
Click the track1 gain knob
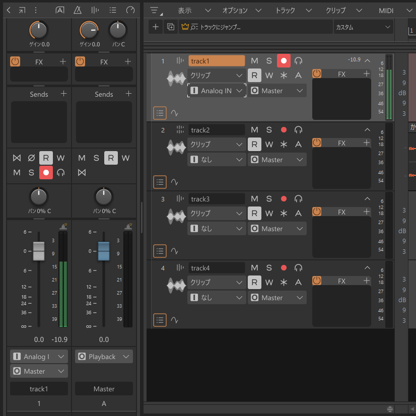(39, 30)
